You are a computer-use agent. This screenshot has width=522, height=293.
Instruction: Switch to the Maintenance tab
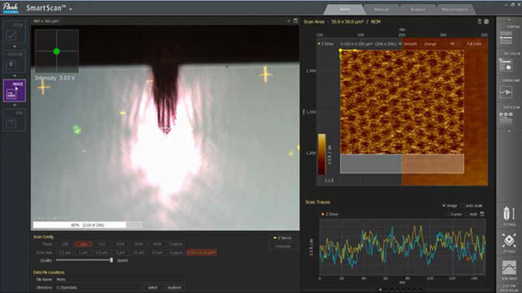pos(455,10)
